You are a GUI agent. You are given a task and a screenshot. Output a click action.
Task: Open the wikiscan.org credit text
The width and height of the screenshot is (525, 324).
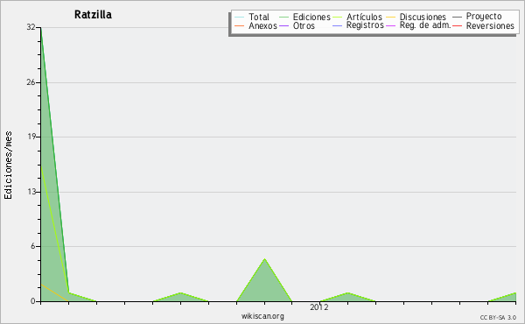(262, 316)
